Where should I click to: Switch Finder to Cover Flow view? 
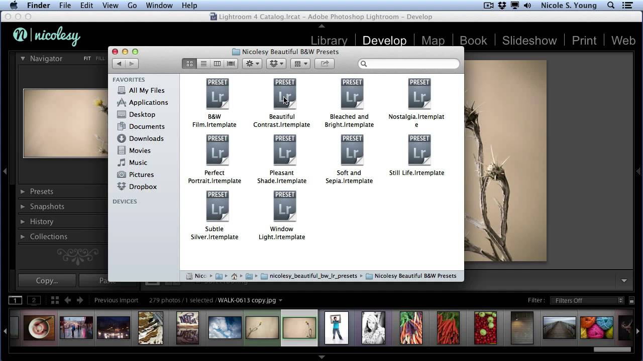[x=231, y=64]
